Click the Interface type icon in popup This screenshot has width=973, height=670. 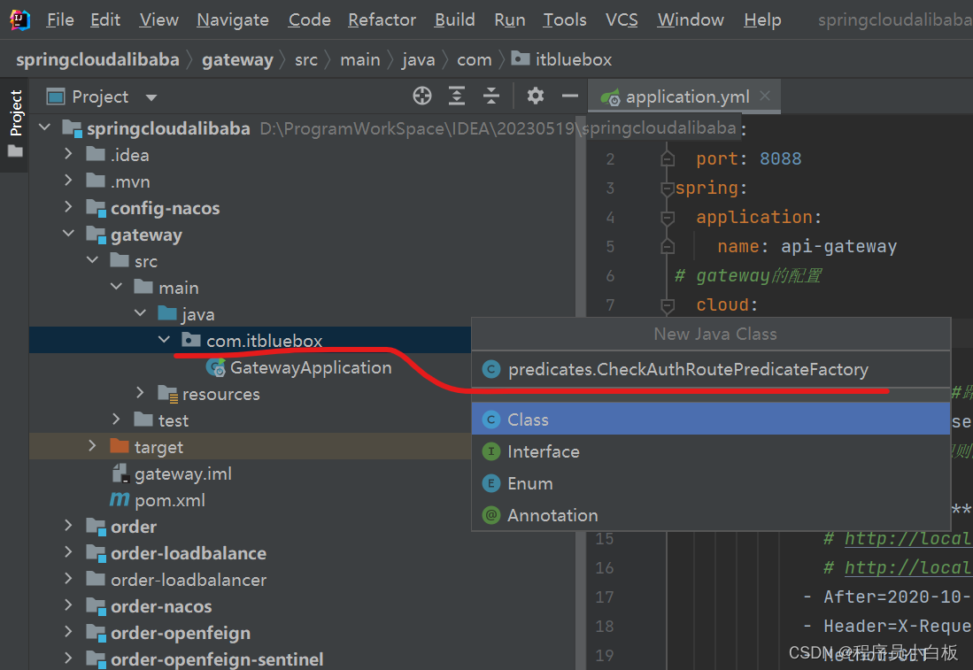click(490, 451)
